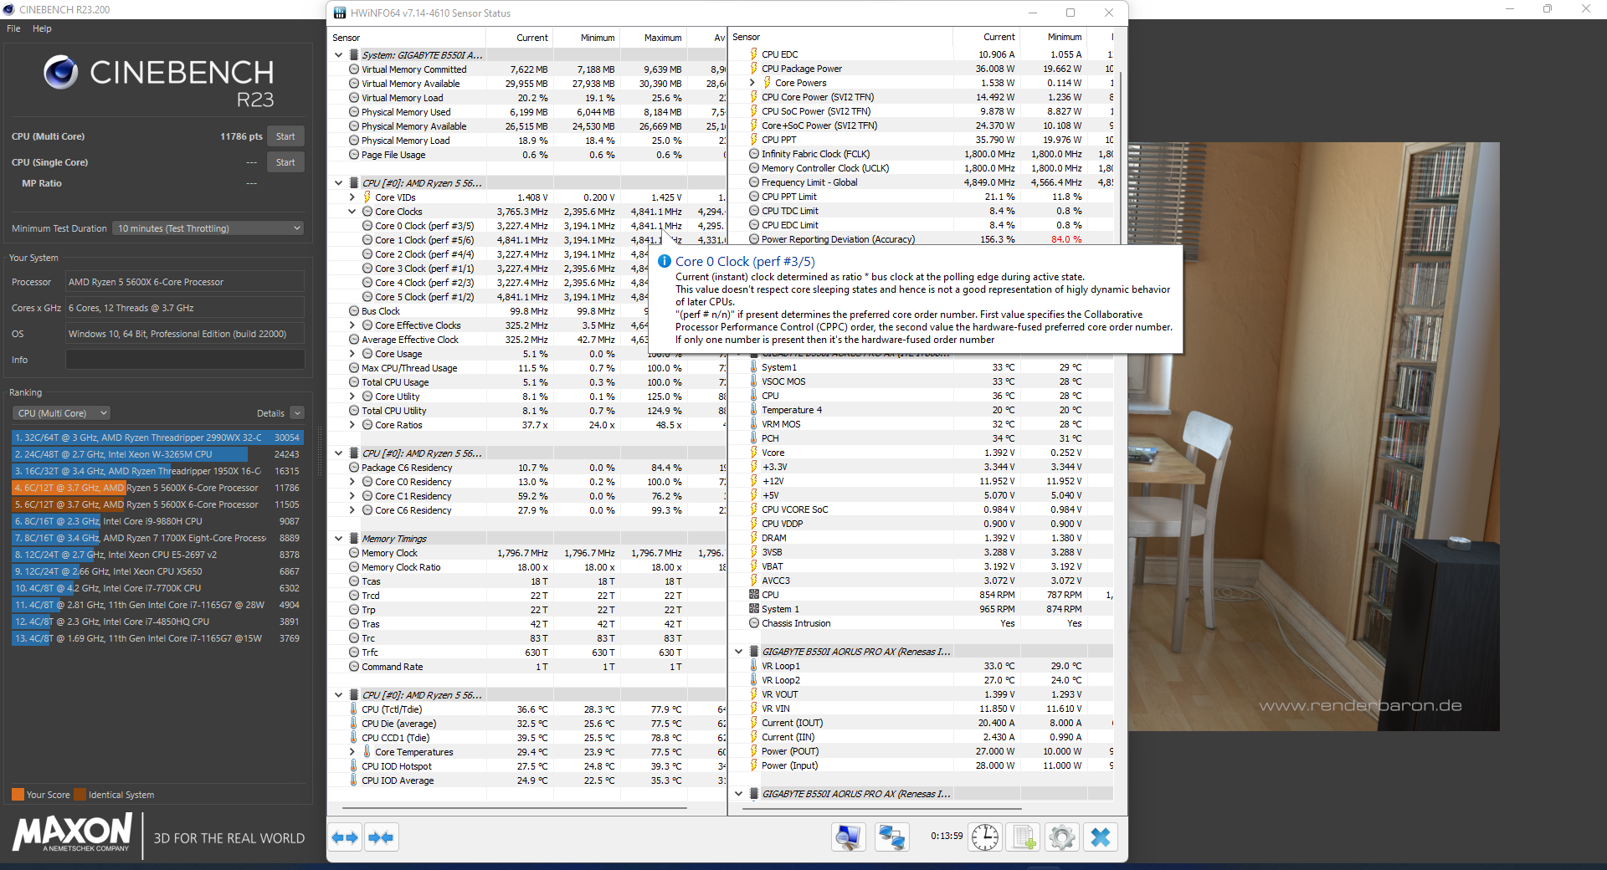
Task: Expand the Core Temperatures row
Action: point(352,752)
